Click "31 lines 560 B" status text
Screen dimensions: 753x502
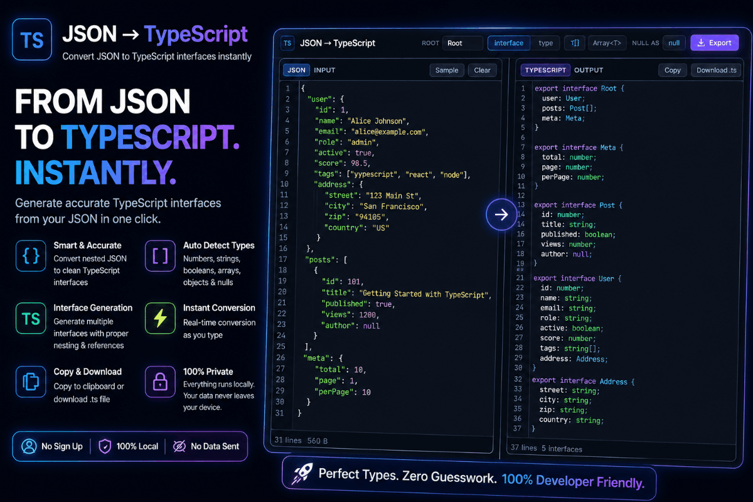pos(301,441)
